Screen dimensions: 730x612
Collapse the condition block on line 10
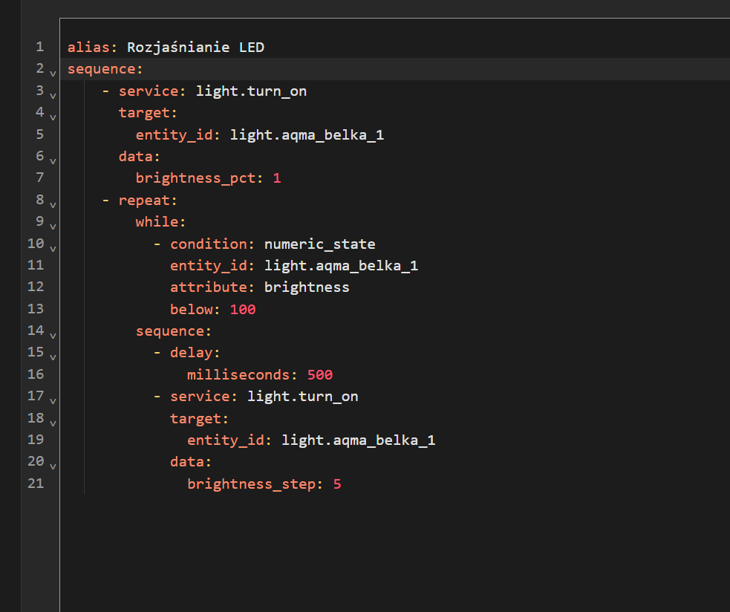point(53,247)
